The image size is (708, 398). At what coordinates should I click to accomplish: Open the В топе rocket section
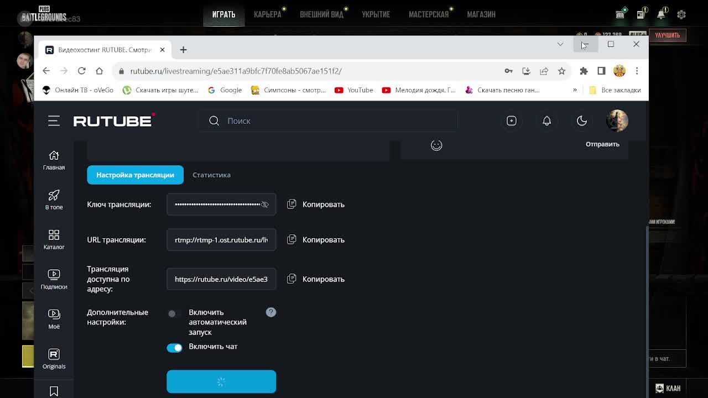coord(54,200)
